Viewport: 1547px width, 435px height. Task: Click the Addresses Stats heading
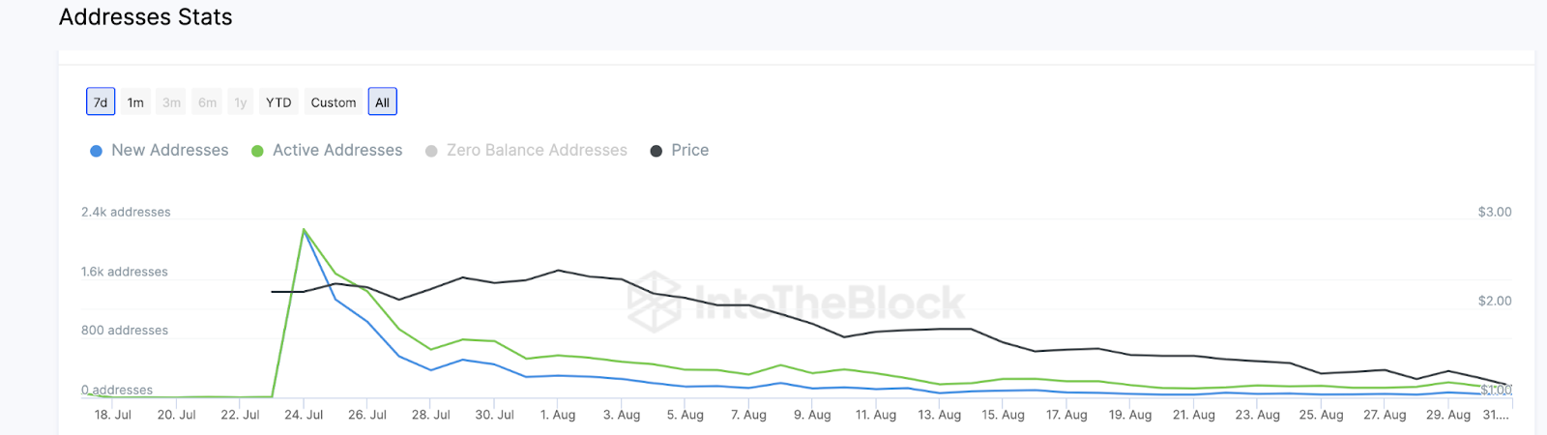146,17
